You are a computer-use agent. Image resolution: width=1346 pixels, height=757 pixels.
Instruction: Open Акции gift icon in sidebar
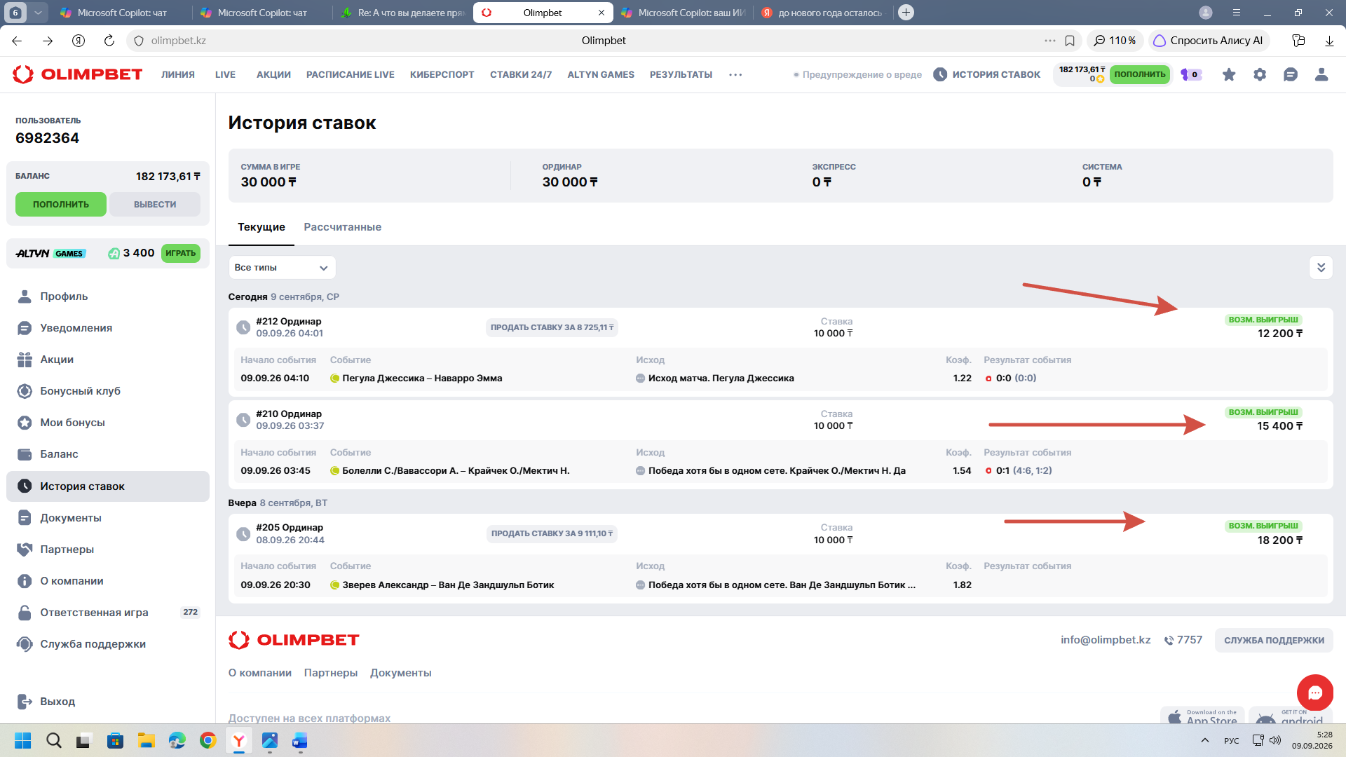(25, 360)
